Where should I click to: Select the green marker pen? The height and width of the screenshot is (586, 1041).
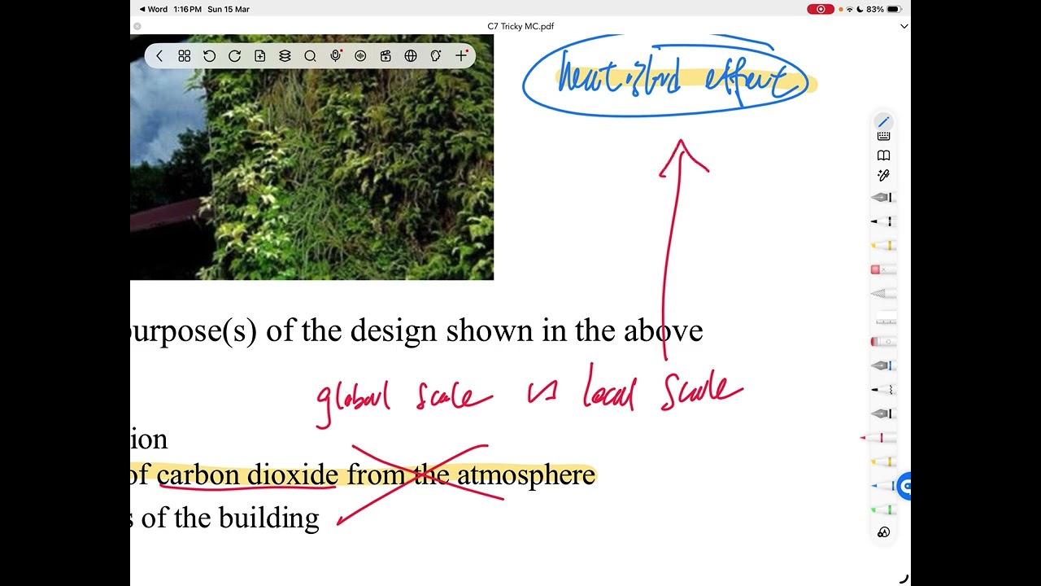883,509
